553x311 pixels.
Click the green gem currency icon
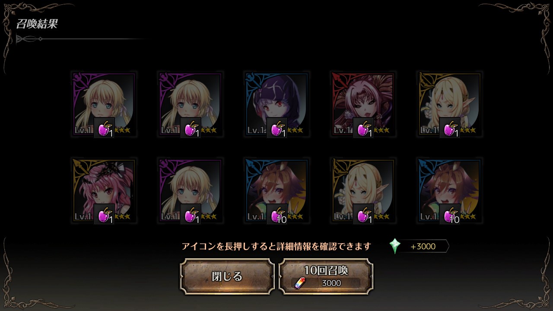click(x=395, y=246)
